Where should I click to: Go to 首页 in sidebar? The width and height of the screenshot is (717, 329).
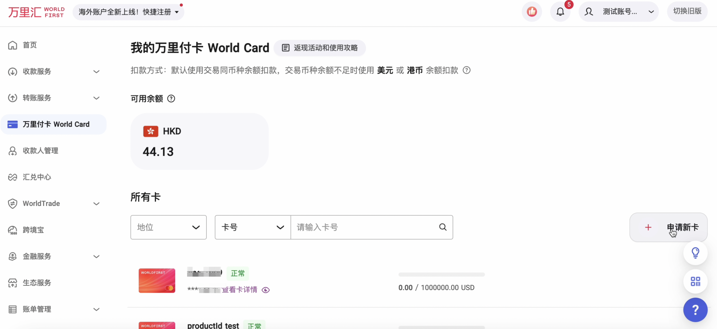[x=29, y=45]
